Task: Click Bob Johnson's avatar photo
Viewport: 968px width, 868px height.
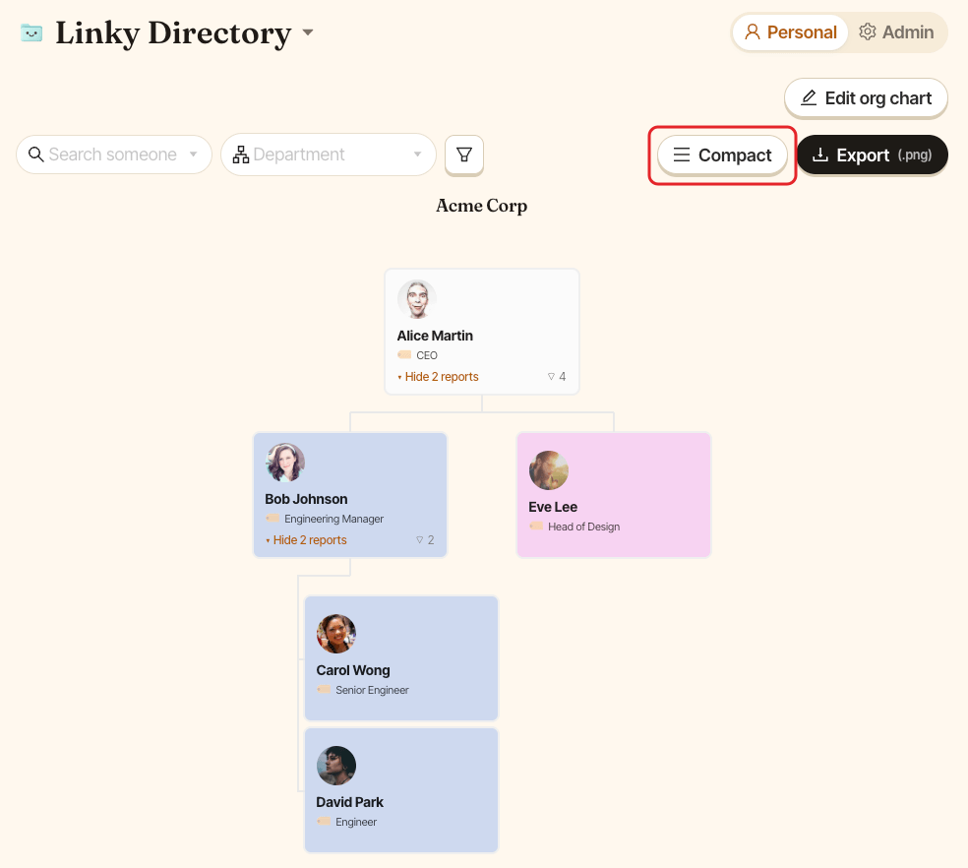Action: (285, 463)
